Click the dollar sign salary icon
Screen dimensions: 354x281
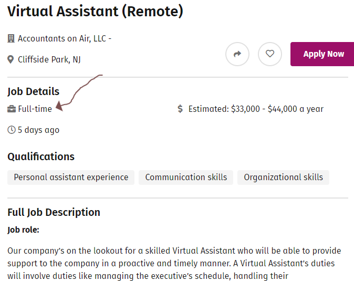click(x=180, y=109)
